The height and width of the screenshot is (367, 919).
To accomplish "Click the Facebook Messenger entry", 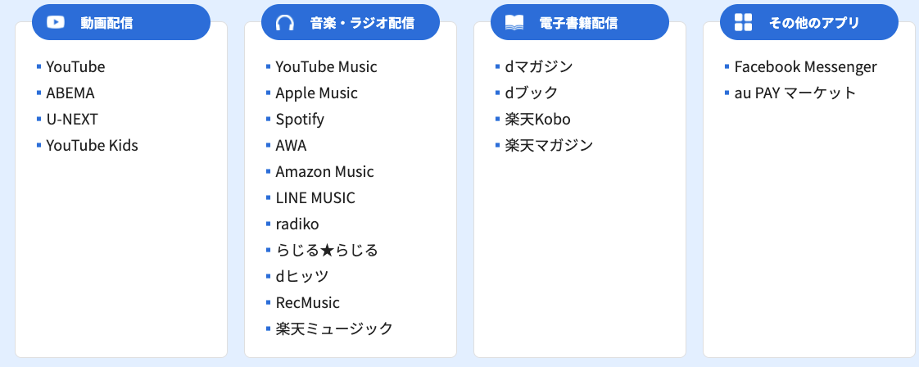I will (x=806, y=67).
